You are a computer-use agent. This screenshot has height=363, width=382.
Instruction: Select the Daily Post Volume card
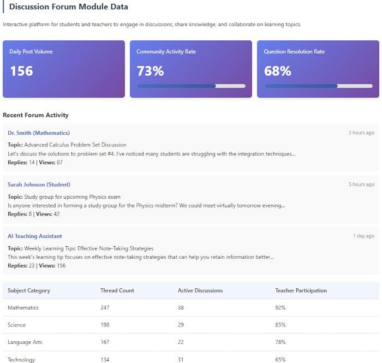64,69
